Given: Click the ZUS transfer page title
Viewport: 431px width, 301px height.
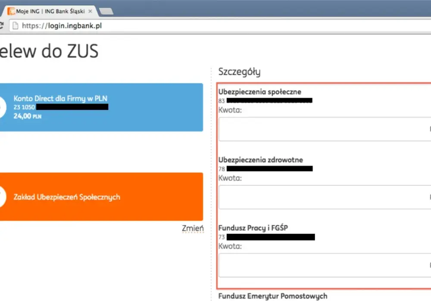Looking at the screenshot, I should point(49,51).
